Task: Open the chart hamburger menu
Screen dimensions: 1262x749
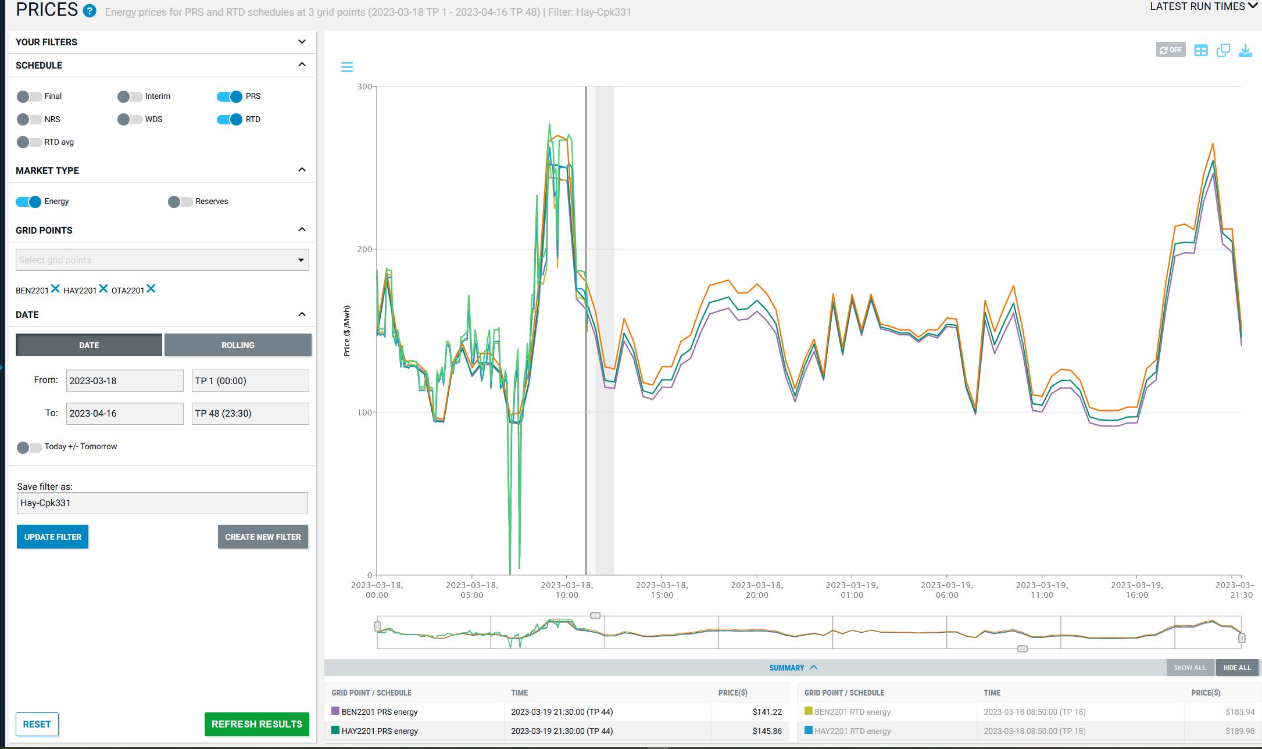Action: (347, 67)
